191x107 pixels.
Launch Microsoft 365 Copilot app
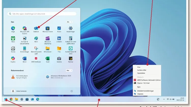tap(24, 30)
